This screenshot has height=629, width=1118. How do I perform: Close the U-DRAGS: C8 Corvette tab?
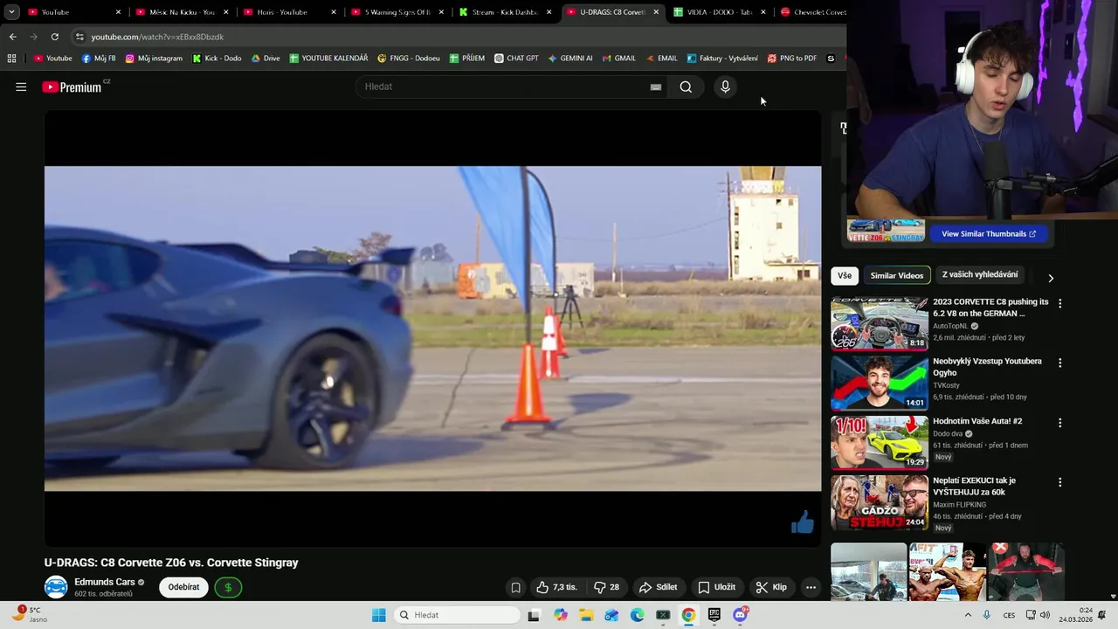656,12
